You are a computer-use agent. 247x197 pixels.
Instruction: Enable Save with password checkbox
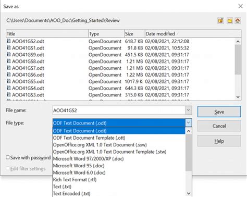8,157
